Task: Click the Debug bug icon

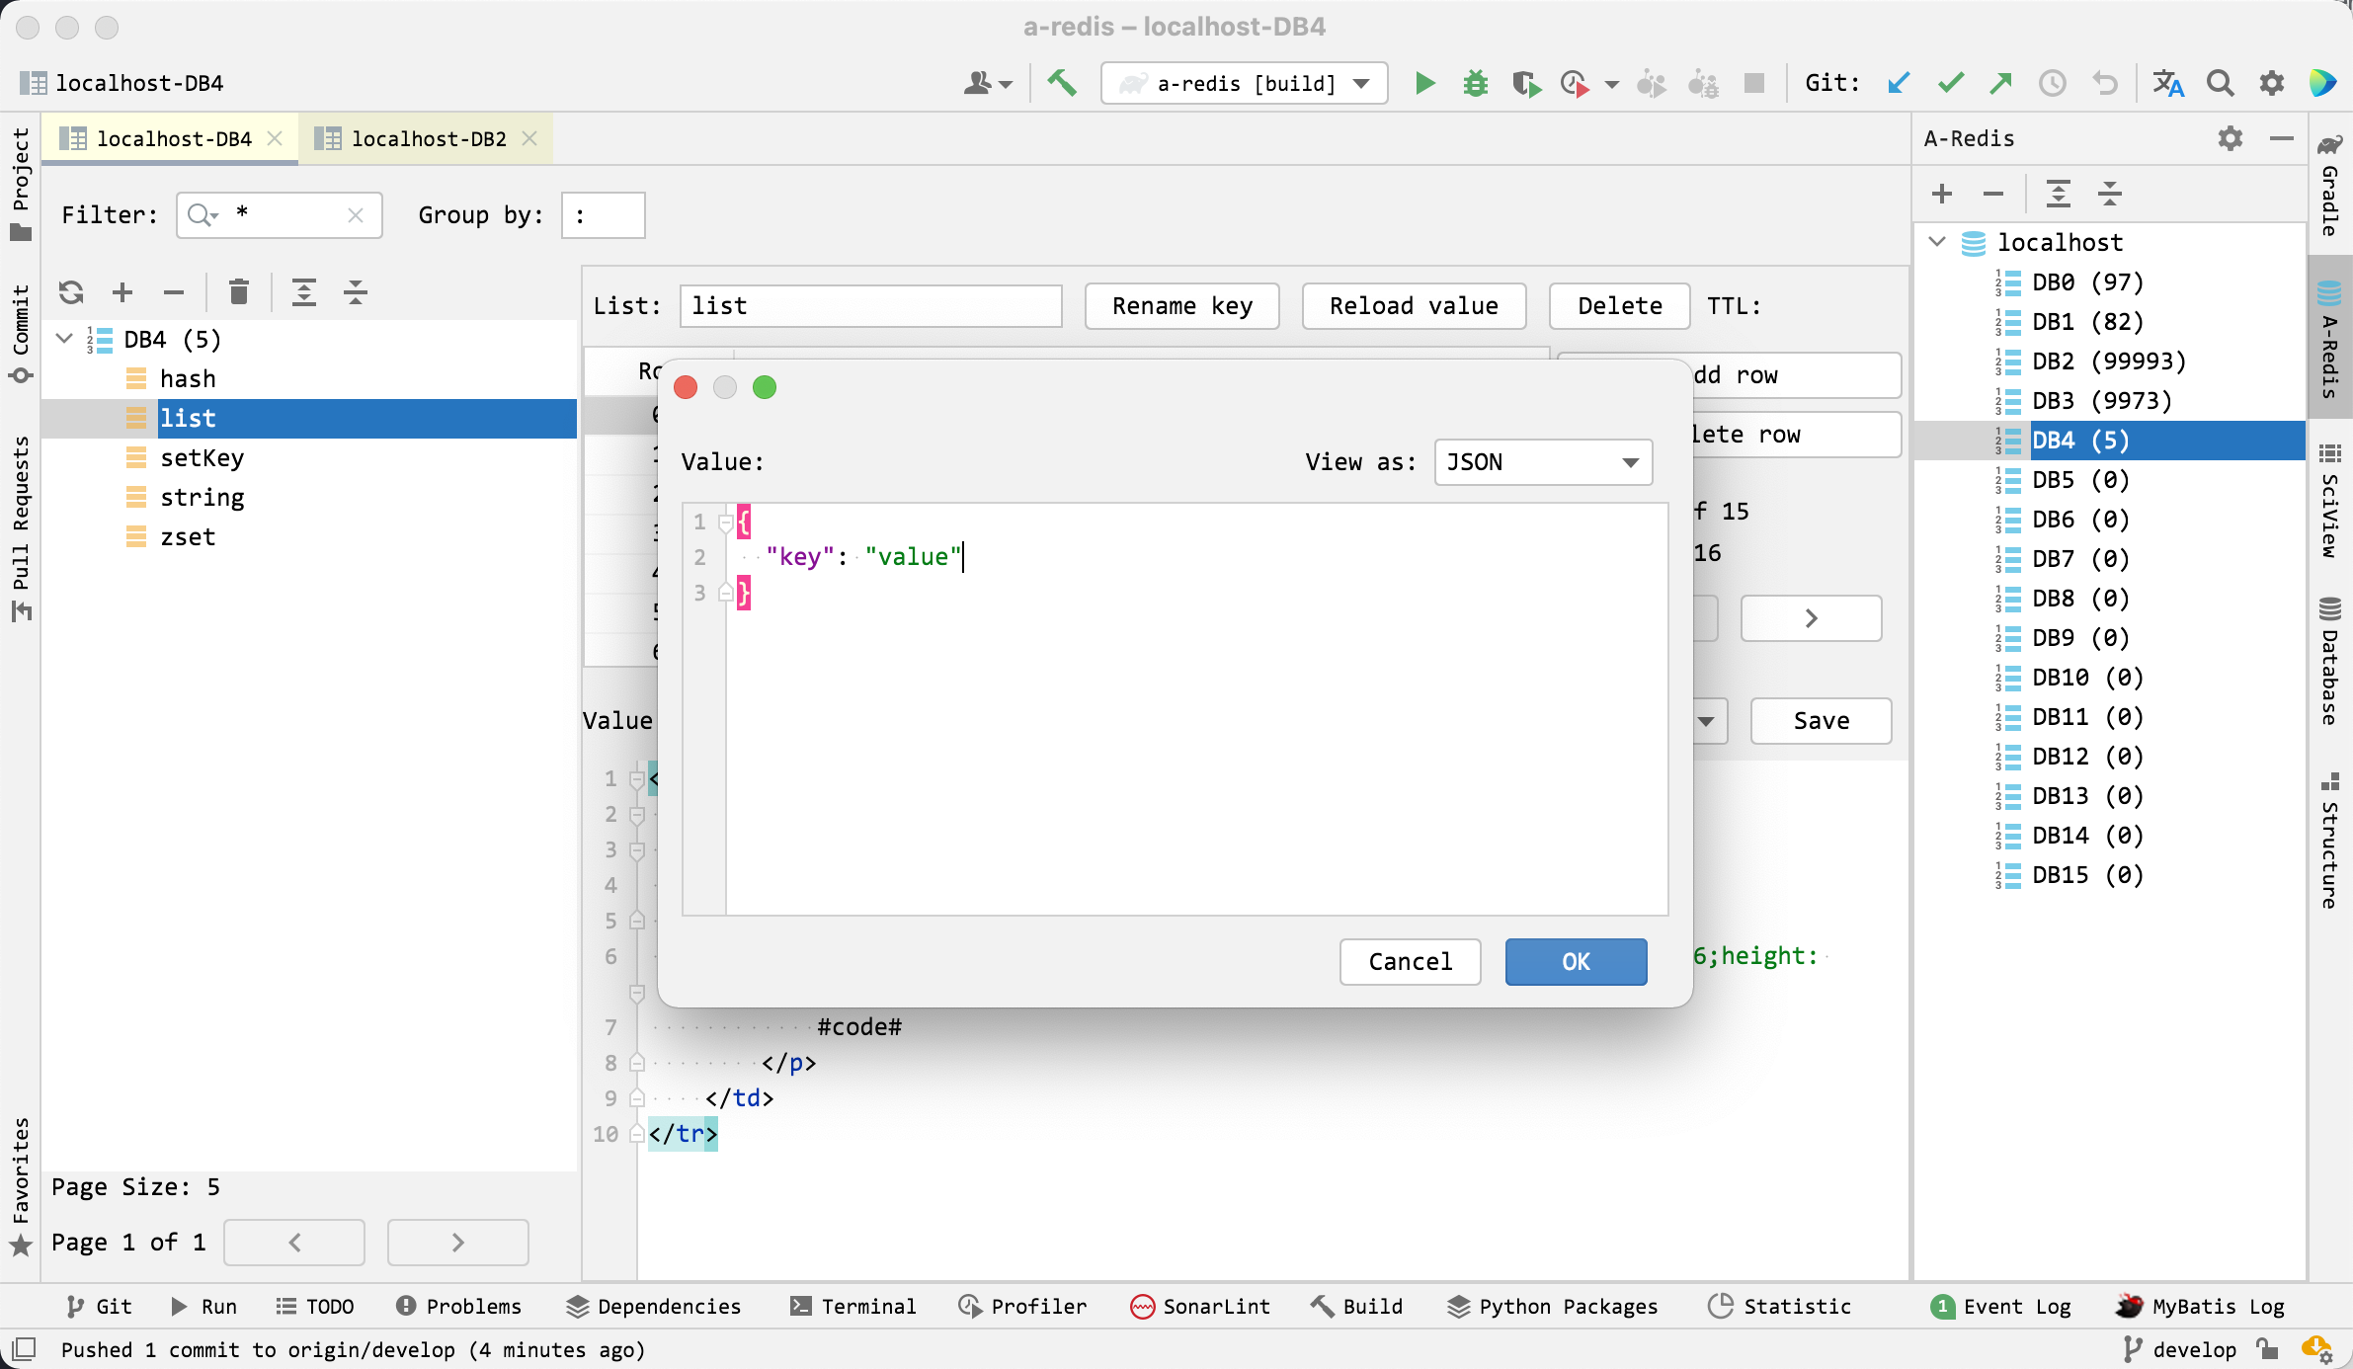Action: click(1475, 84)
